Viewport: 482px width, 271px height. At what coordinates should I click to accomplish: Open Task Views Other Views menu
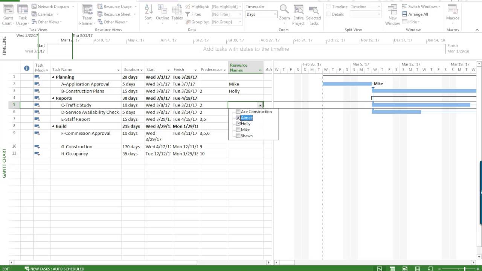(x=47, y=22)
